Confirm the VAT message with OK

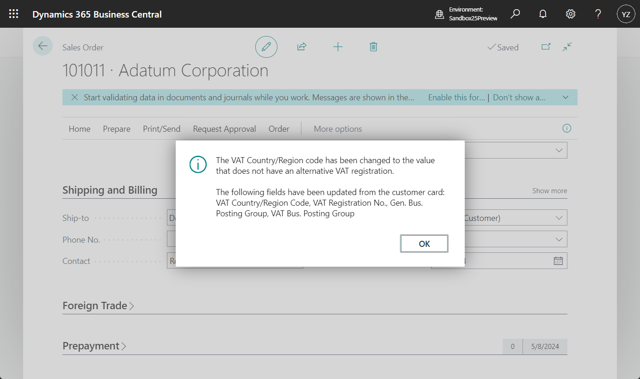tap(424, 243)
